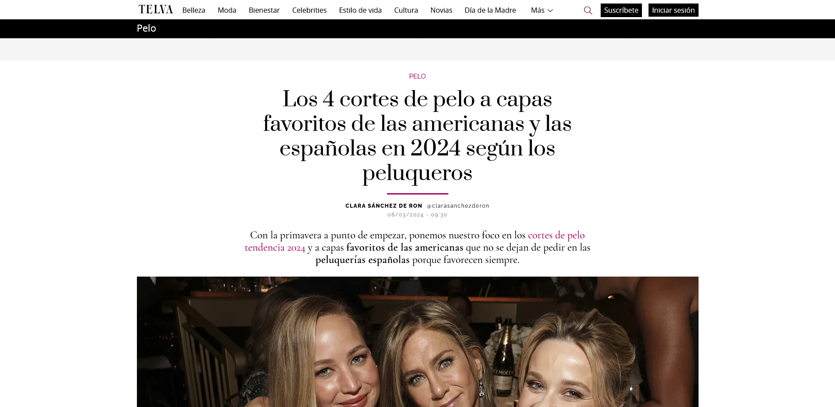Click the pink PELO category label
The width and height of the screenshot is (835, 407).
pyautogui.click(x=417, y=76)
